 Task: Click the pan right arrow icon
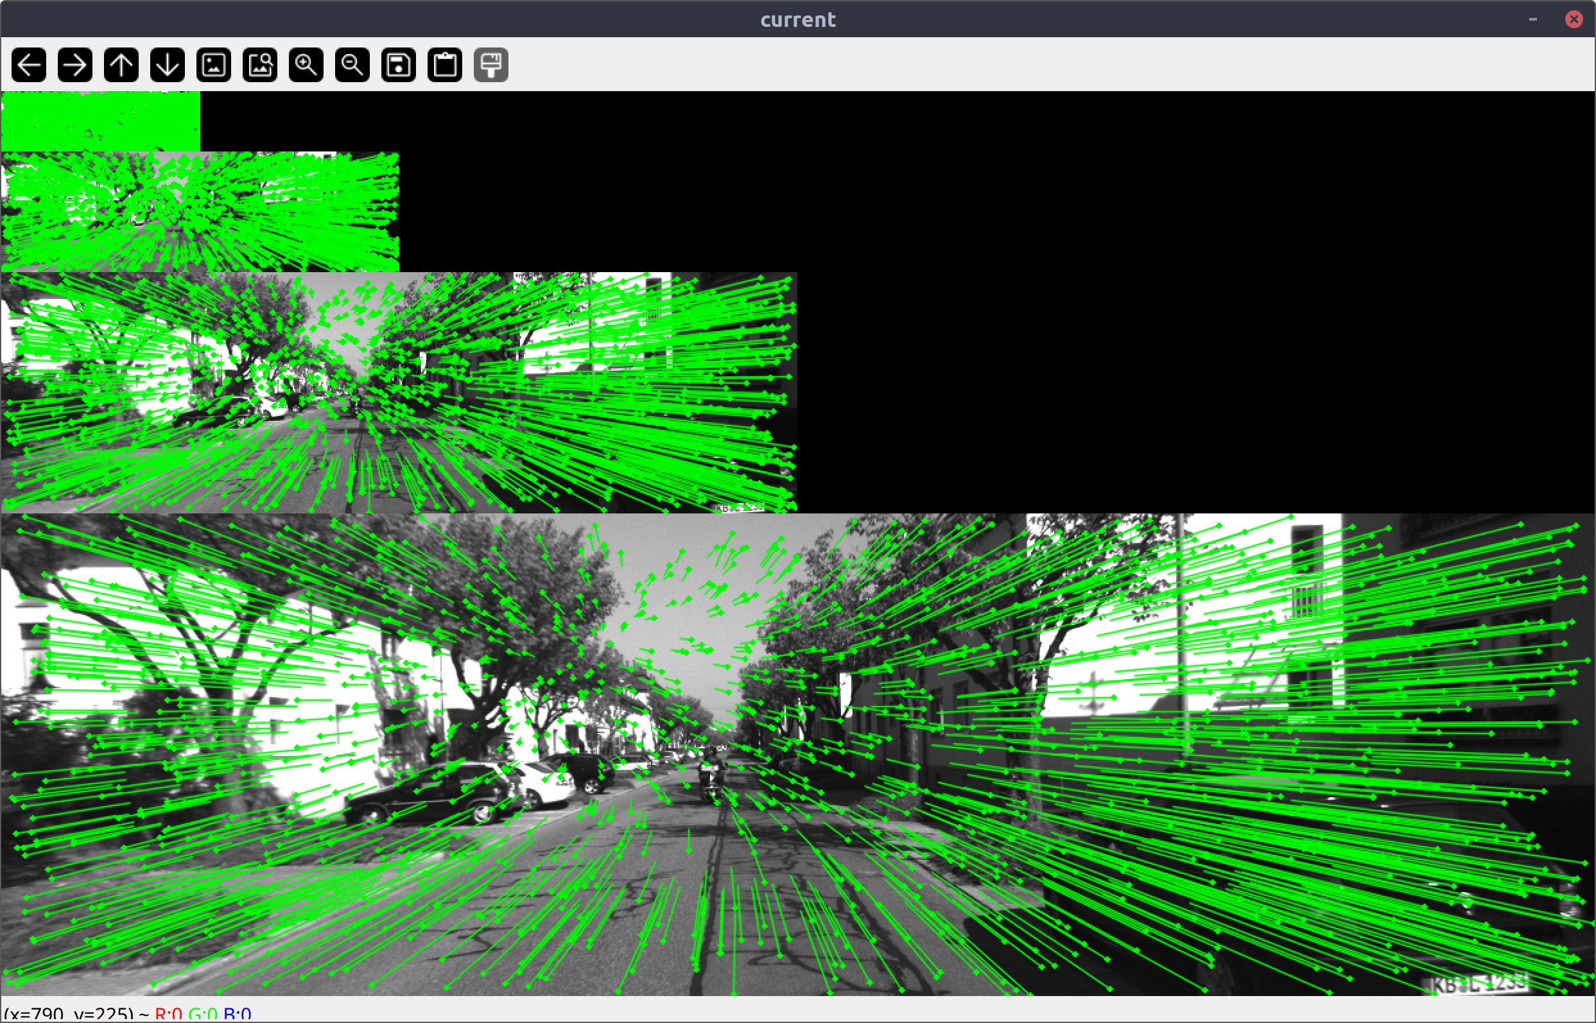[74, 65]
